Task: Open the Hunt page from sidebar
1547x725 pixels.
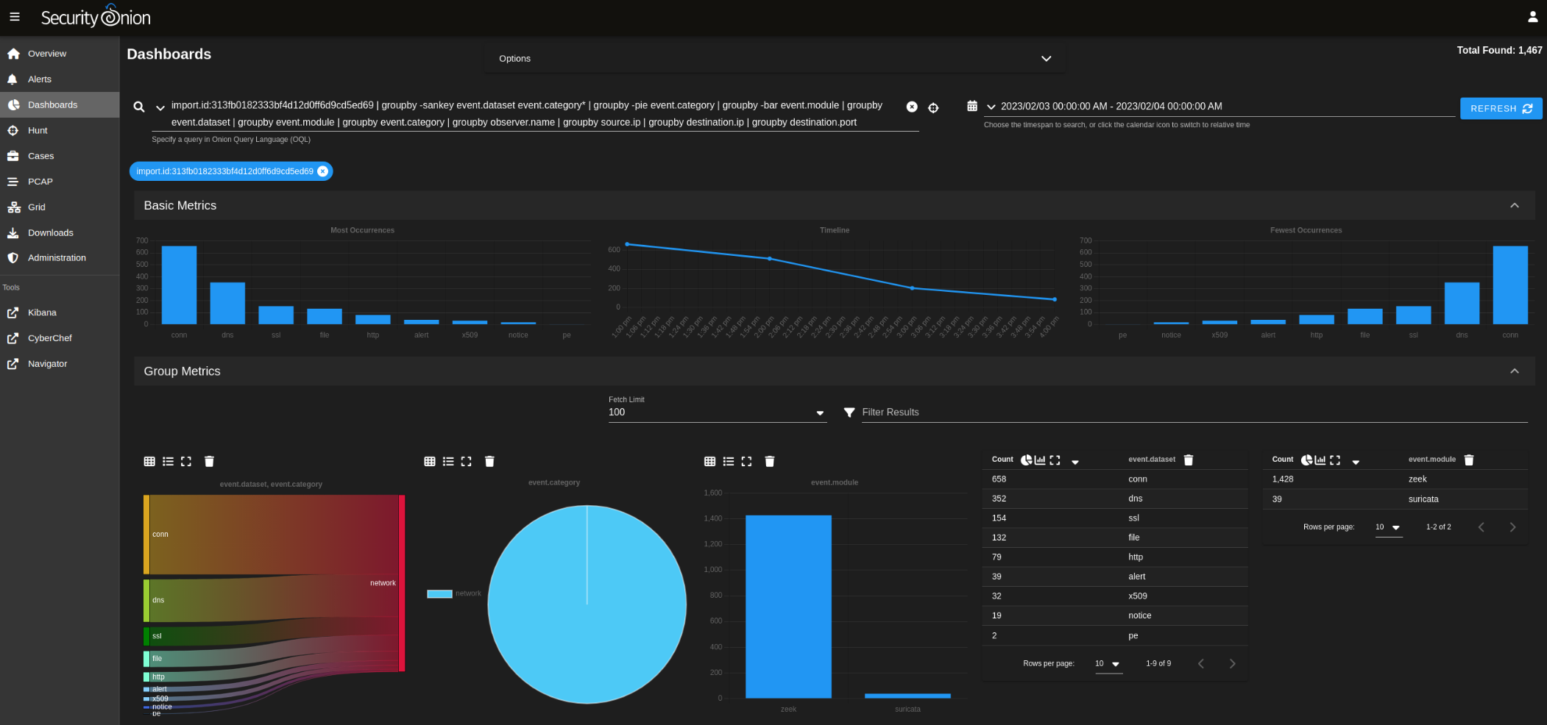Action: coord(38,130)
